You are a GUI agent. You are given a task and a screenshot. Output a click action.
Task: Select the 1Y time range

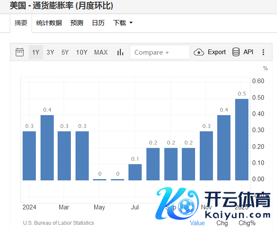click(x=36, y=52)
